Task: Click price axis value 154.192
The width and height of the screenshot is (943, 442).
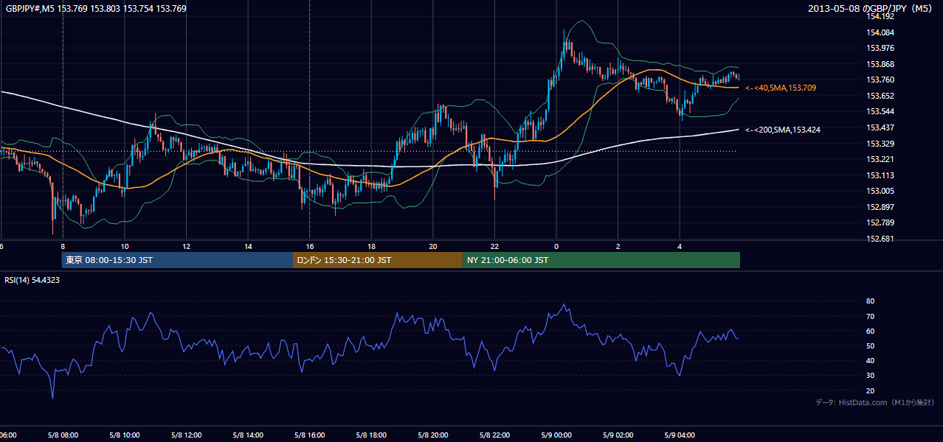Action: coord(882,16)
